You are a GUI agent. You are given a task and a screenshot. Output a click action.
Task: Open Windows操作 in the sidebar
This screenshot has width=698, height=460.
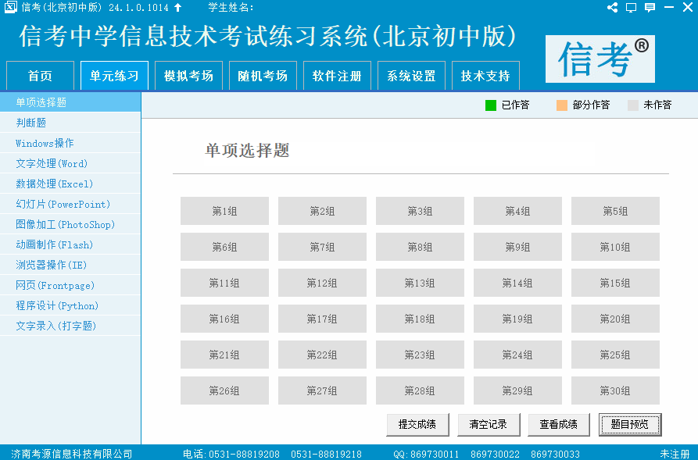coord(70,143)
